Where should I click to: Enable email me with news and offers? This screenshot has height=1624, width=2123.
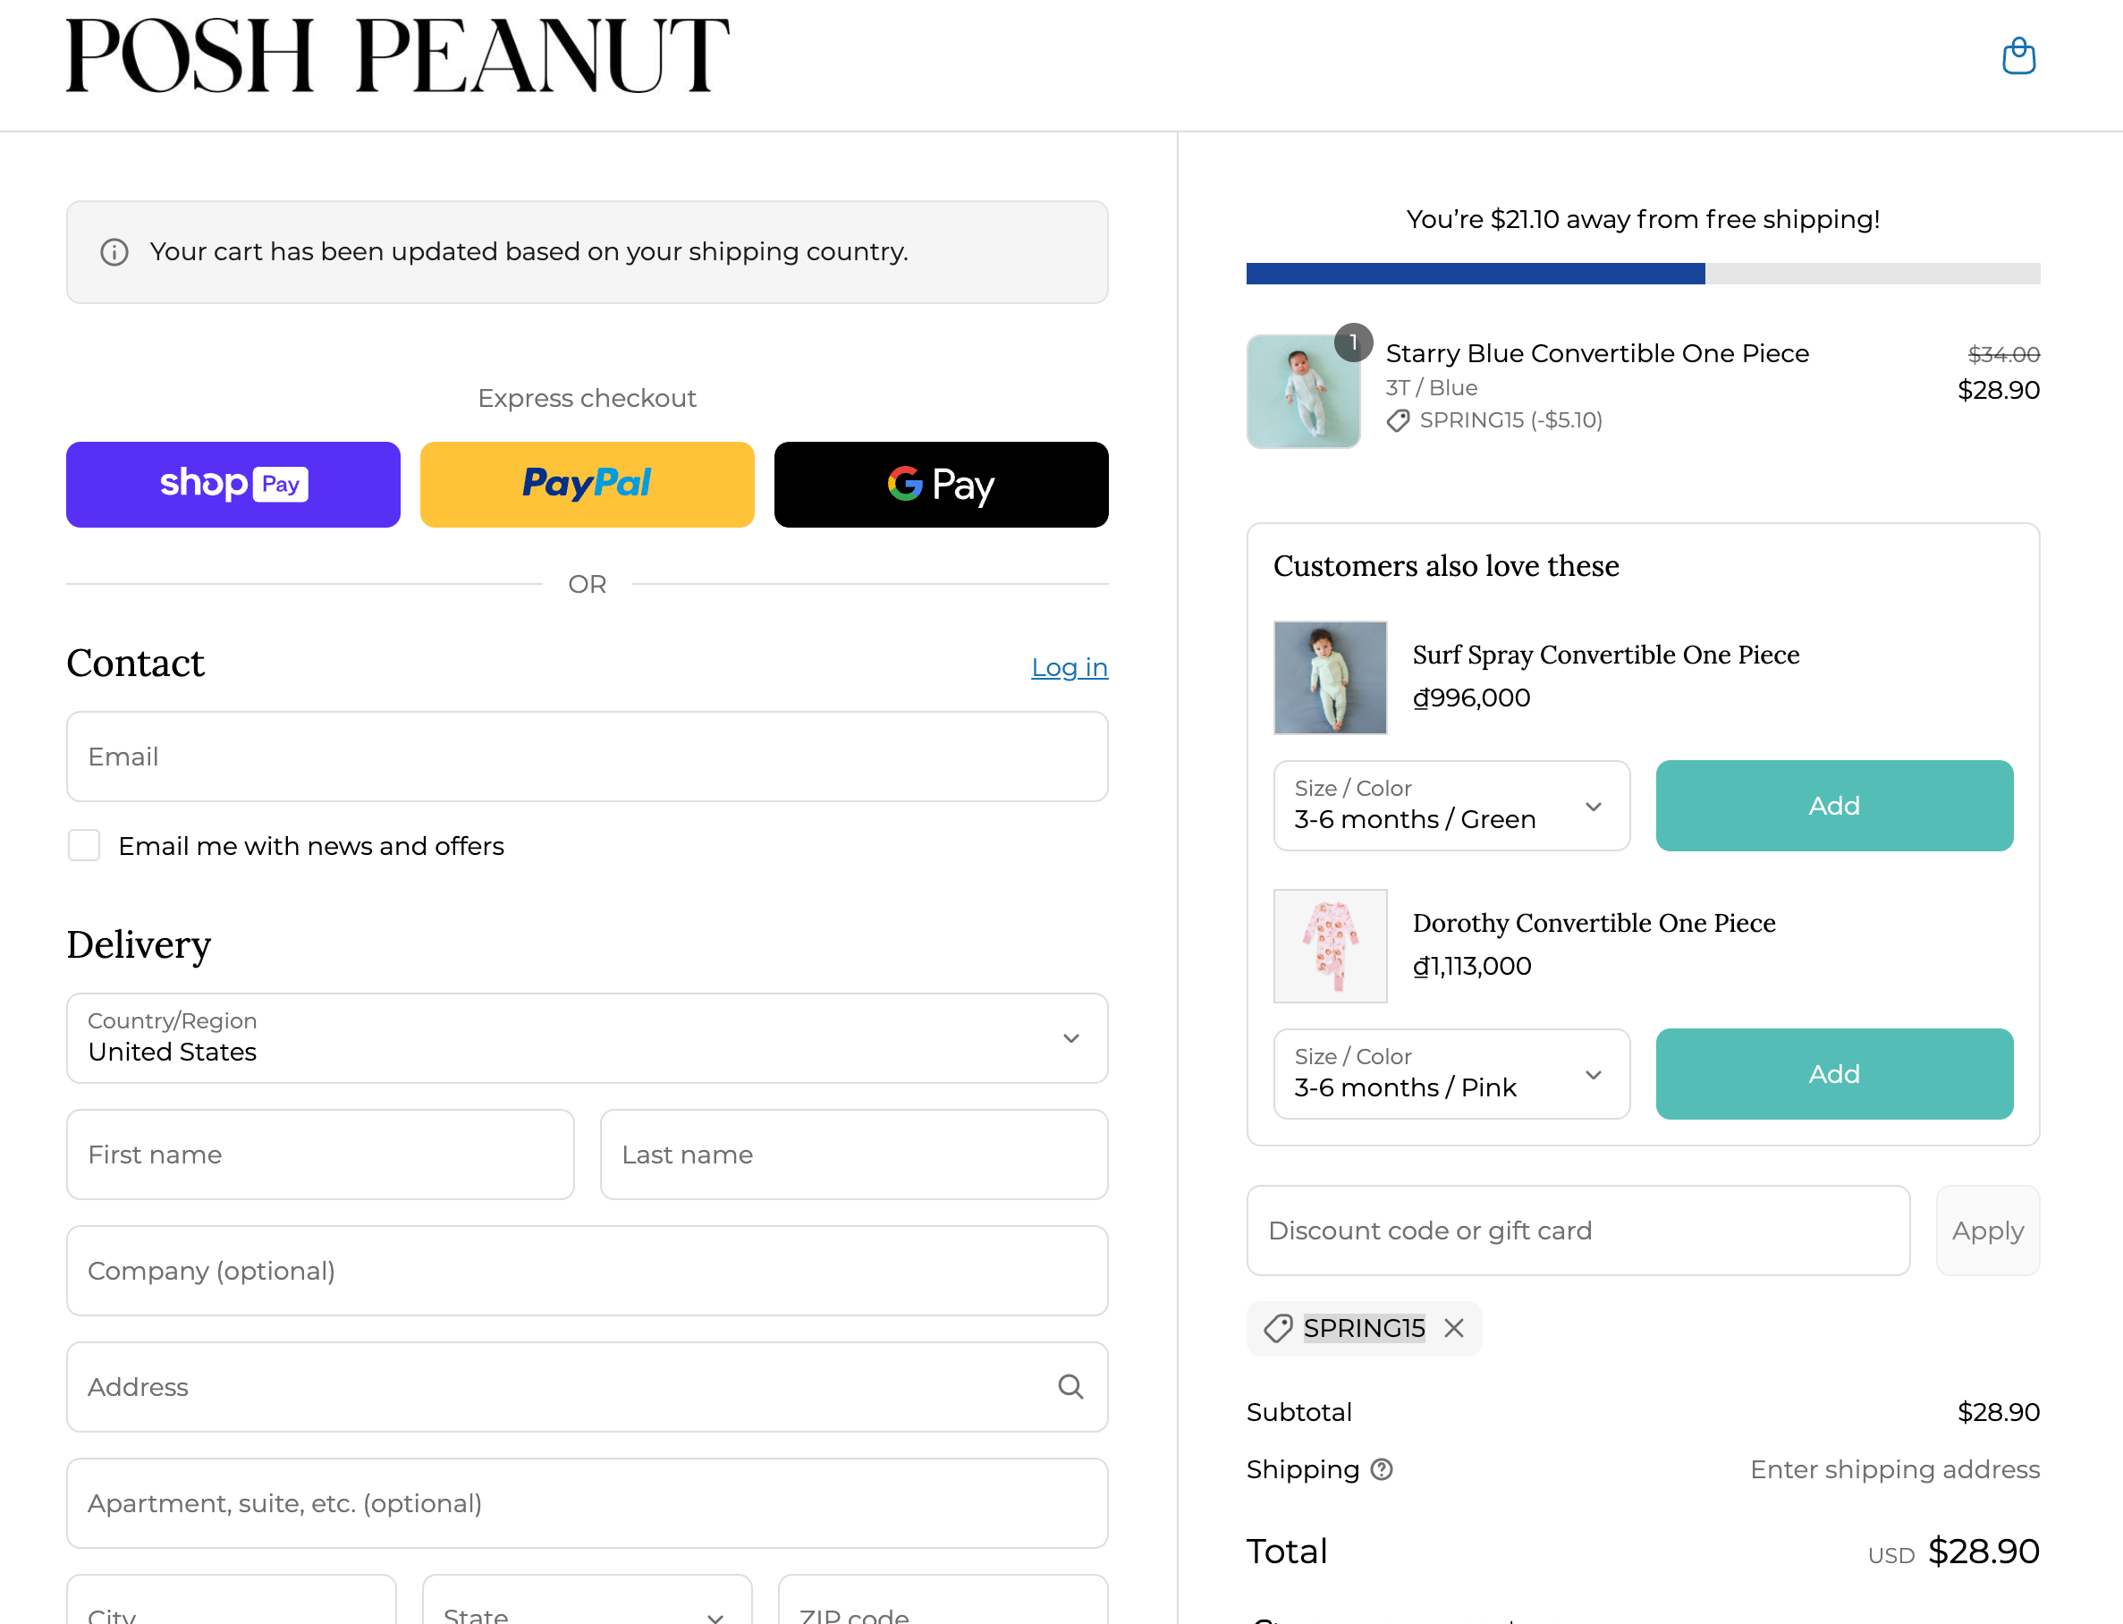tap(84, 846)
